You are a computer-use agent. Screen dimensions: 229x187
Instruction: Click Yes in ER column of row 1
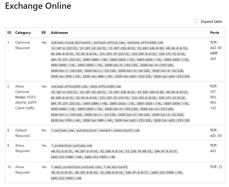click(x=44, y=42)
